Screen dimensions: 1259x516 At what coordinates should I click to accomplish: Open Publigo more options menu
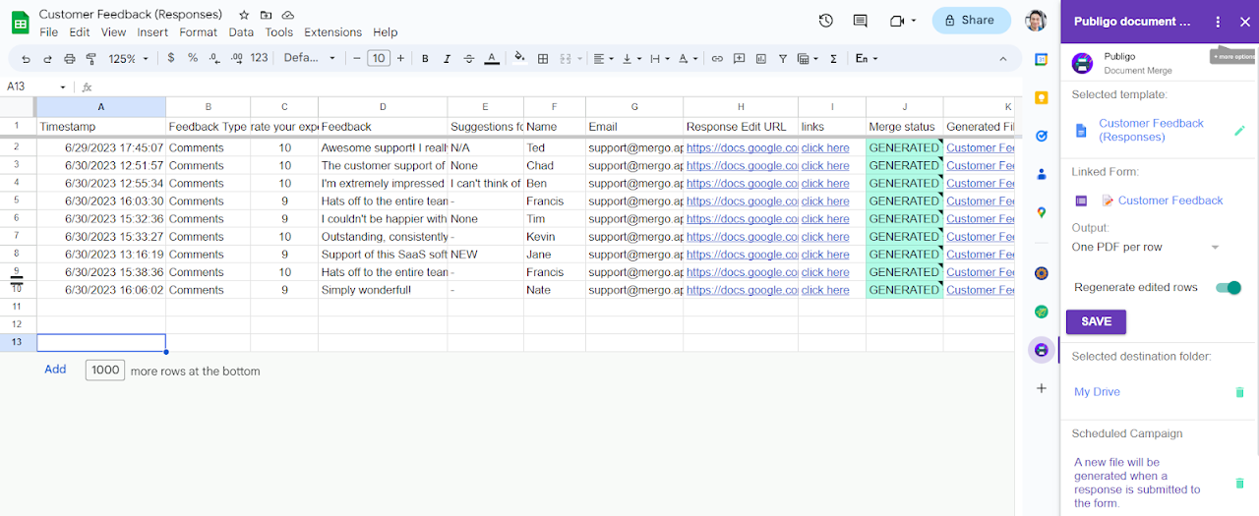tap(1218, 21)
